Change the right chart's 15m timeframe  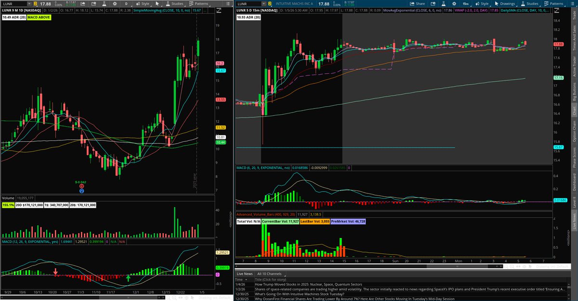466,4
